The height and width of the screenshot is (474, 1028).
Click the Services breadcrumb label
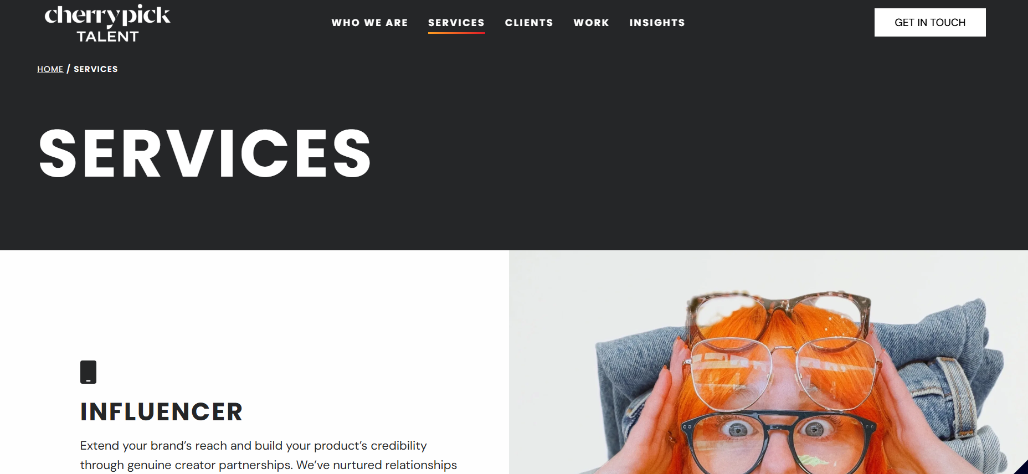coord(96,69)
